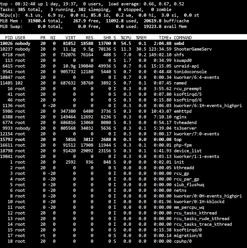The height and width of the screenshot is (248, 247).
Task: Click the top process command name
Action: tap(178, 140)
